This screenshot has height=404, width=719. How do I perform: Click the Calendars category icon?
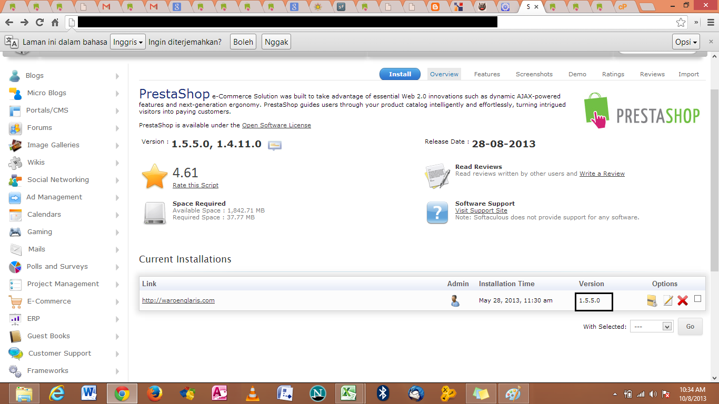(x=15, y=215)
